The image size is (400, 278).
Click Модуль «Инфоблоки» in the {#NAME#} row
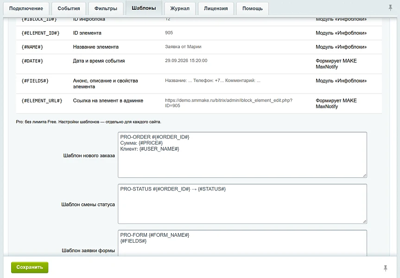(341, 47)
